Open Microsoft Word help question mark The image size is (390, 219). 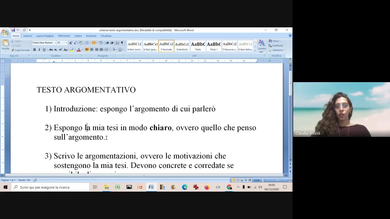pos(290,36)
